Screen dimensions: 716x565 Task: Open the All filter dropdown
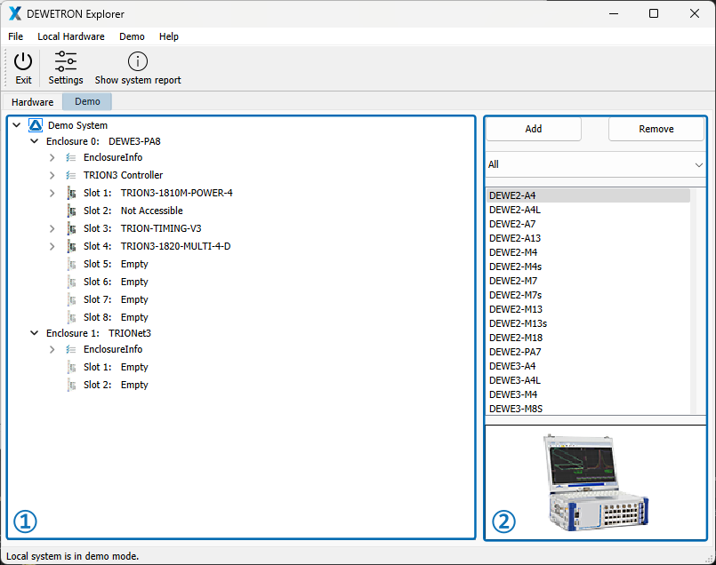[595, 164]
